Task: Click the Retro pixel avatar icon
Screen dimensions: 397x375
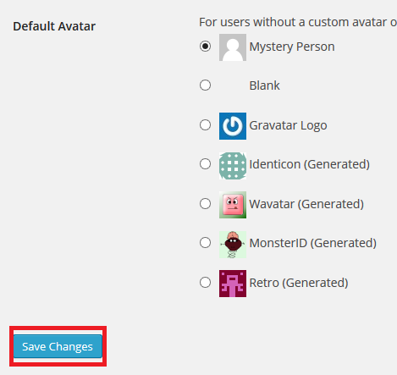Action: click(233, 284)
